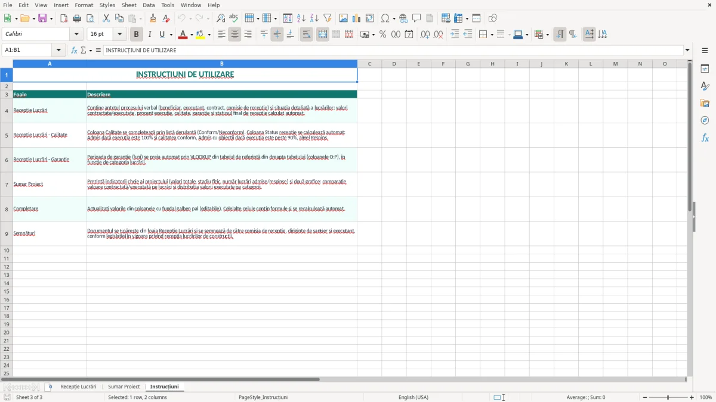Toggle Wrap Text
Screen dimensions: 716x402
[x=307, y=35]
